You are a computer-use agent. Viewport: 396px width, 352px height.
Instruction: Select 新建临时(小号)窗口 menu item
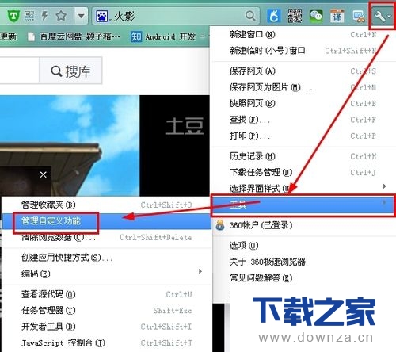click(x=303, y=51)
